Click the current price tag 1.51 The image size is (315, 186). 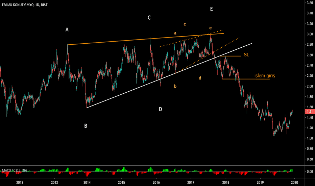[310, 112]
